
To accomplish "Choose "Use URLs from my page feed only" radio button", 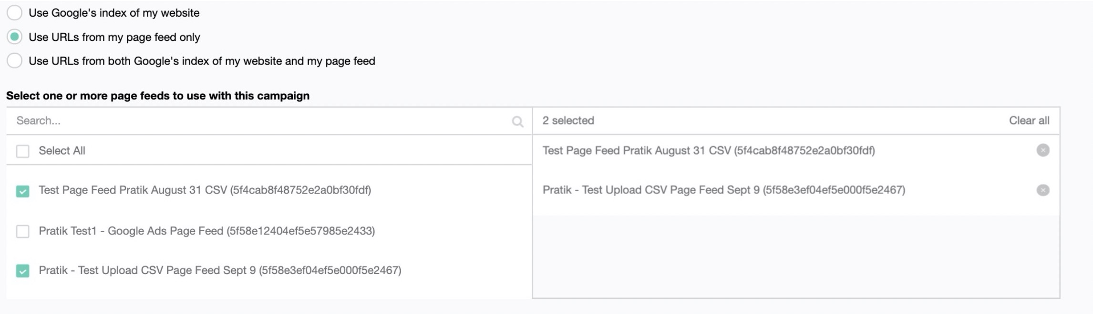I will [14, 37].
